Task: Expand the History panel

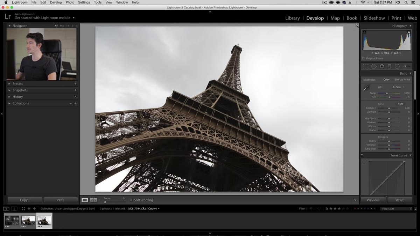Action: (x=9, y=97)
